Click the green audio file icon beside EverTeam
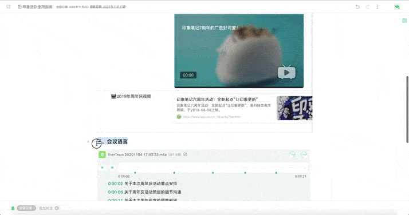This screenshot has width=409, height=215. [x=102, y=154]
